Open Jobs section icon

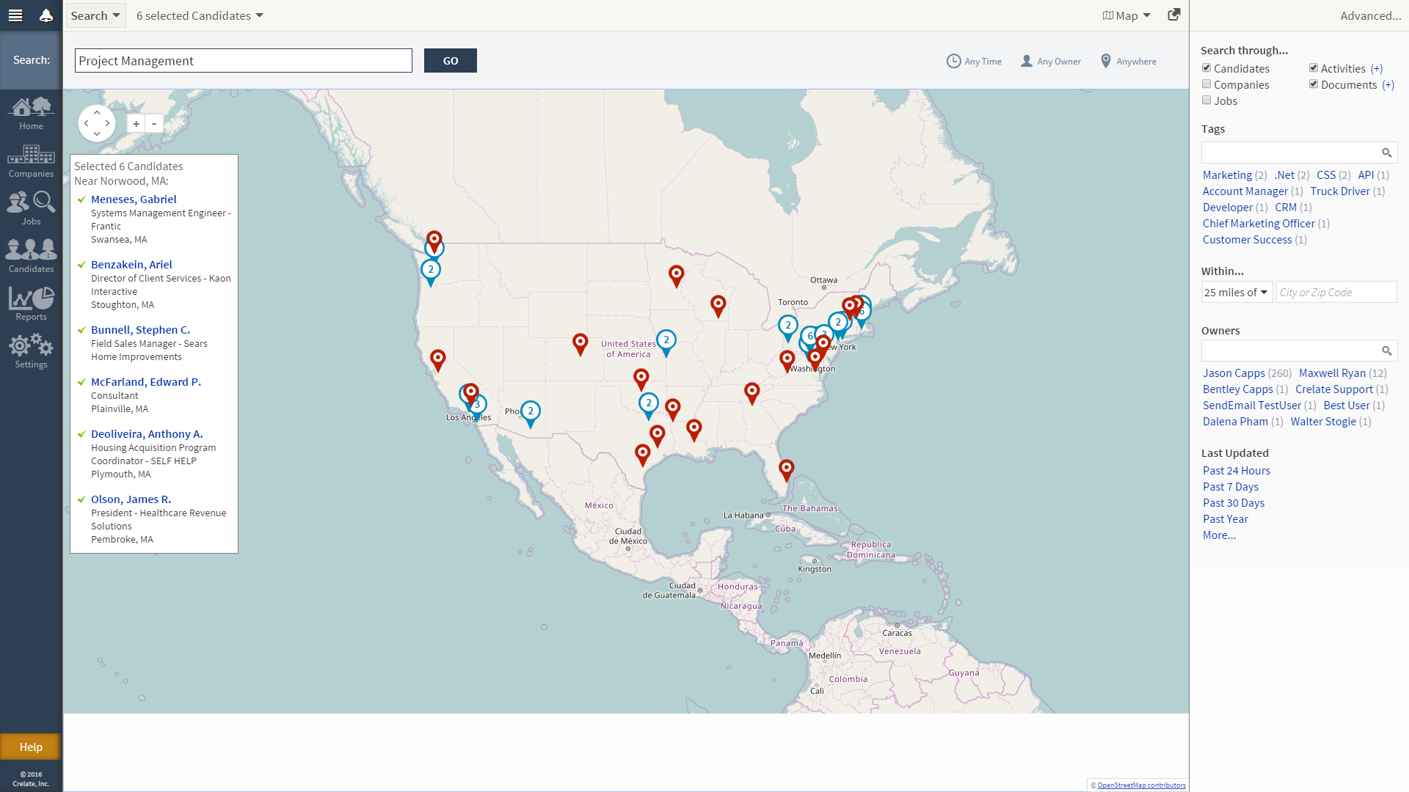click(31, 208)
